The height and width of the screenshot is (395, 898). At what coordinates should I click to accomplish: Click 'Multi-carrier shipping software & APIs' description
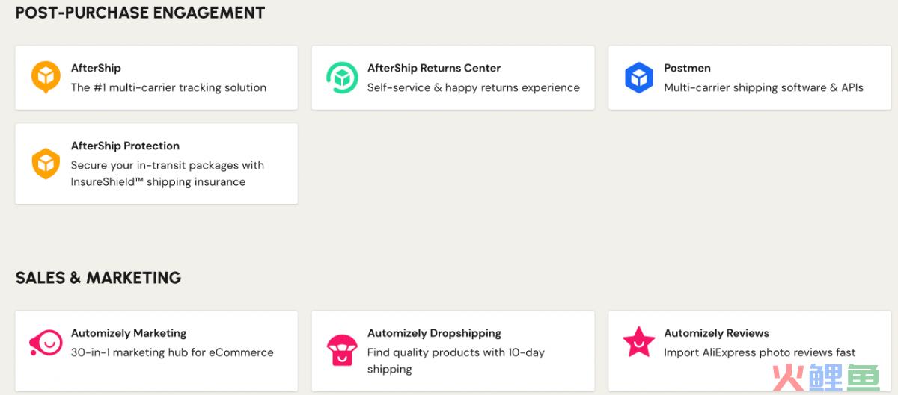coord(763,87)
